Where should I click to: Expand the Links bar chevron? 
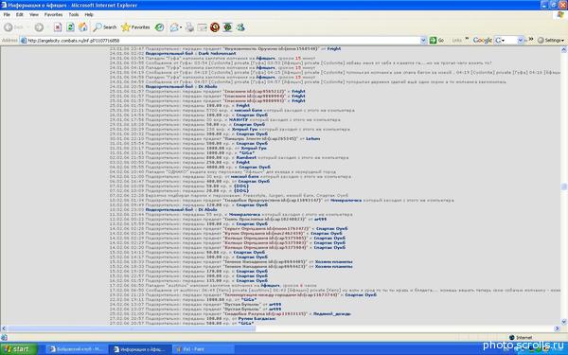point(467,39)
